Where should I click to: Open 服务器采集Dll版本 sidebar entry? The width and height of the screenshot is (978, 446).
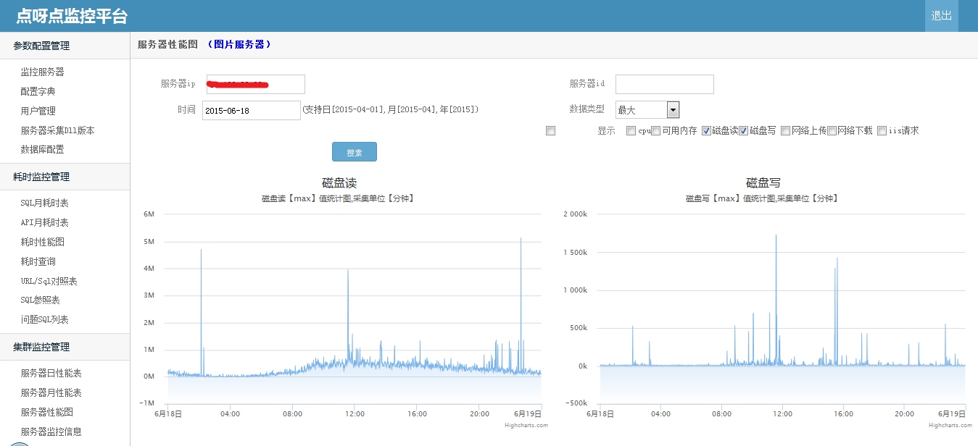pos(57,131)
